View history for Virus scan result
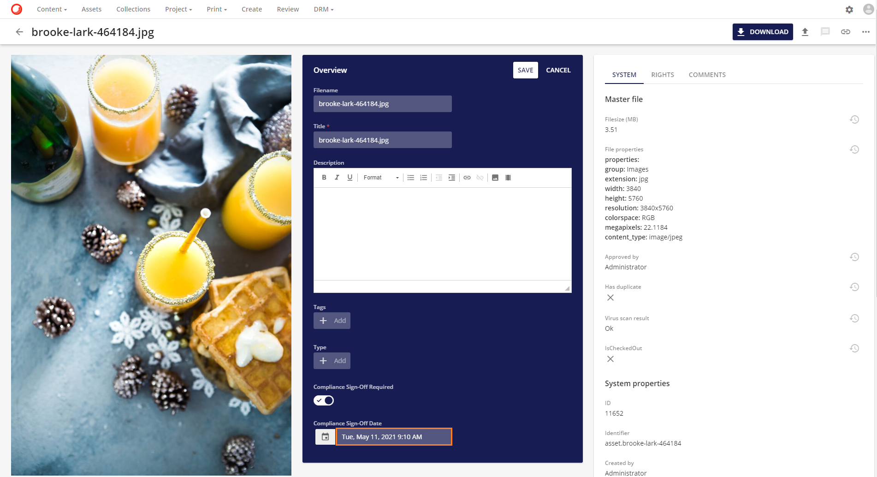The image size is (877, 477). pyautogui.click(x=854, y=318)
